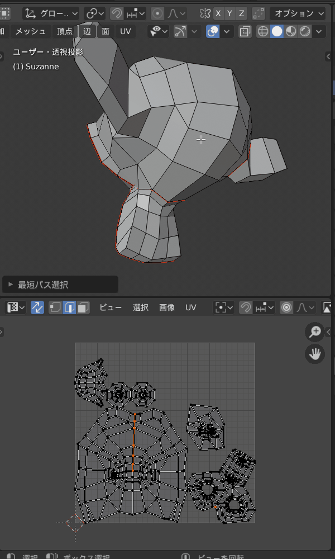
Task: Click the ユーザー・透視投影 view label
Action: click(x=48, y=52)
